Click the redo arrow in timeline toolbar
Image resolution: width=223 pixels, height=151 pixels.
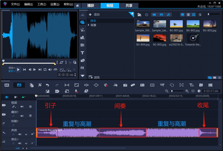coord(57,85)
